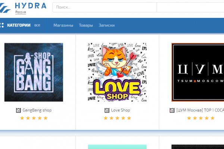Open the Записки section
224x149 pixels.
[106, 25]
